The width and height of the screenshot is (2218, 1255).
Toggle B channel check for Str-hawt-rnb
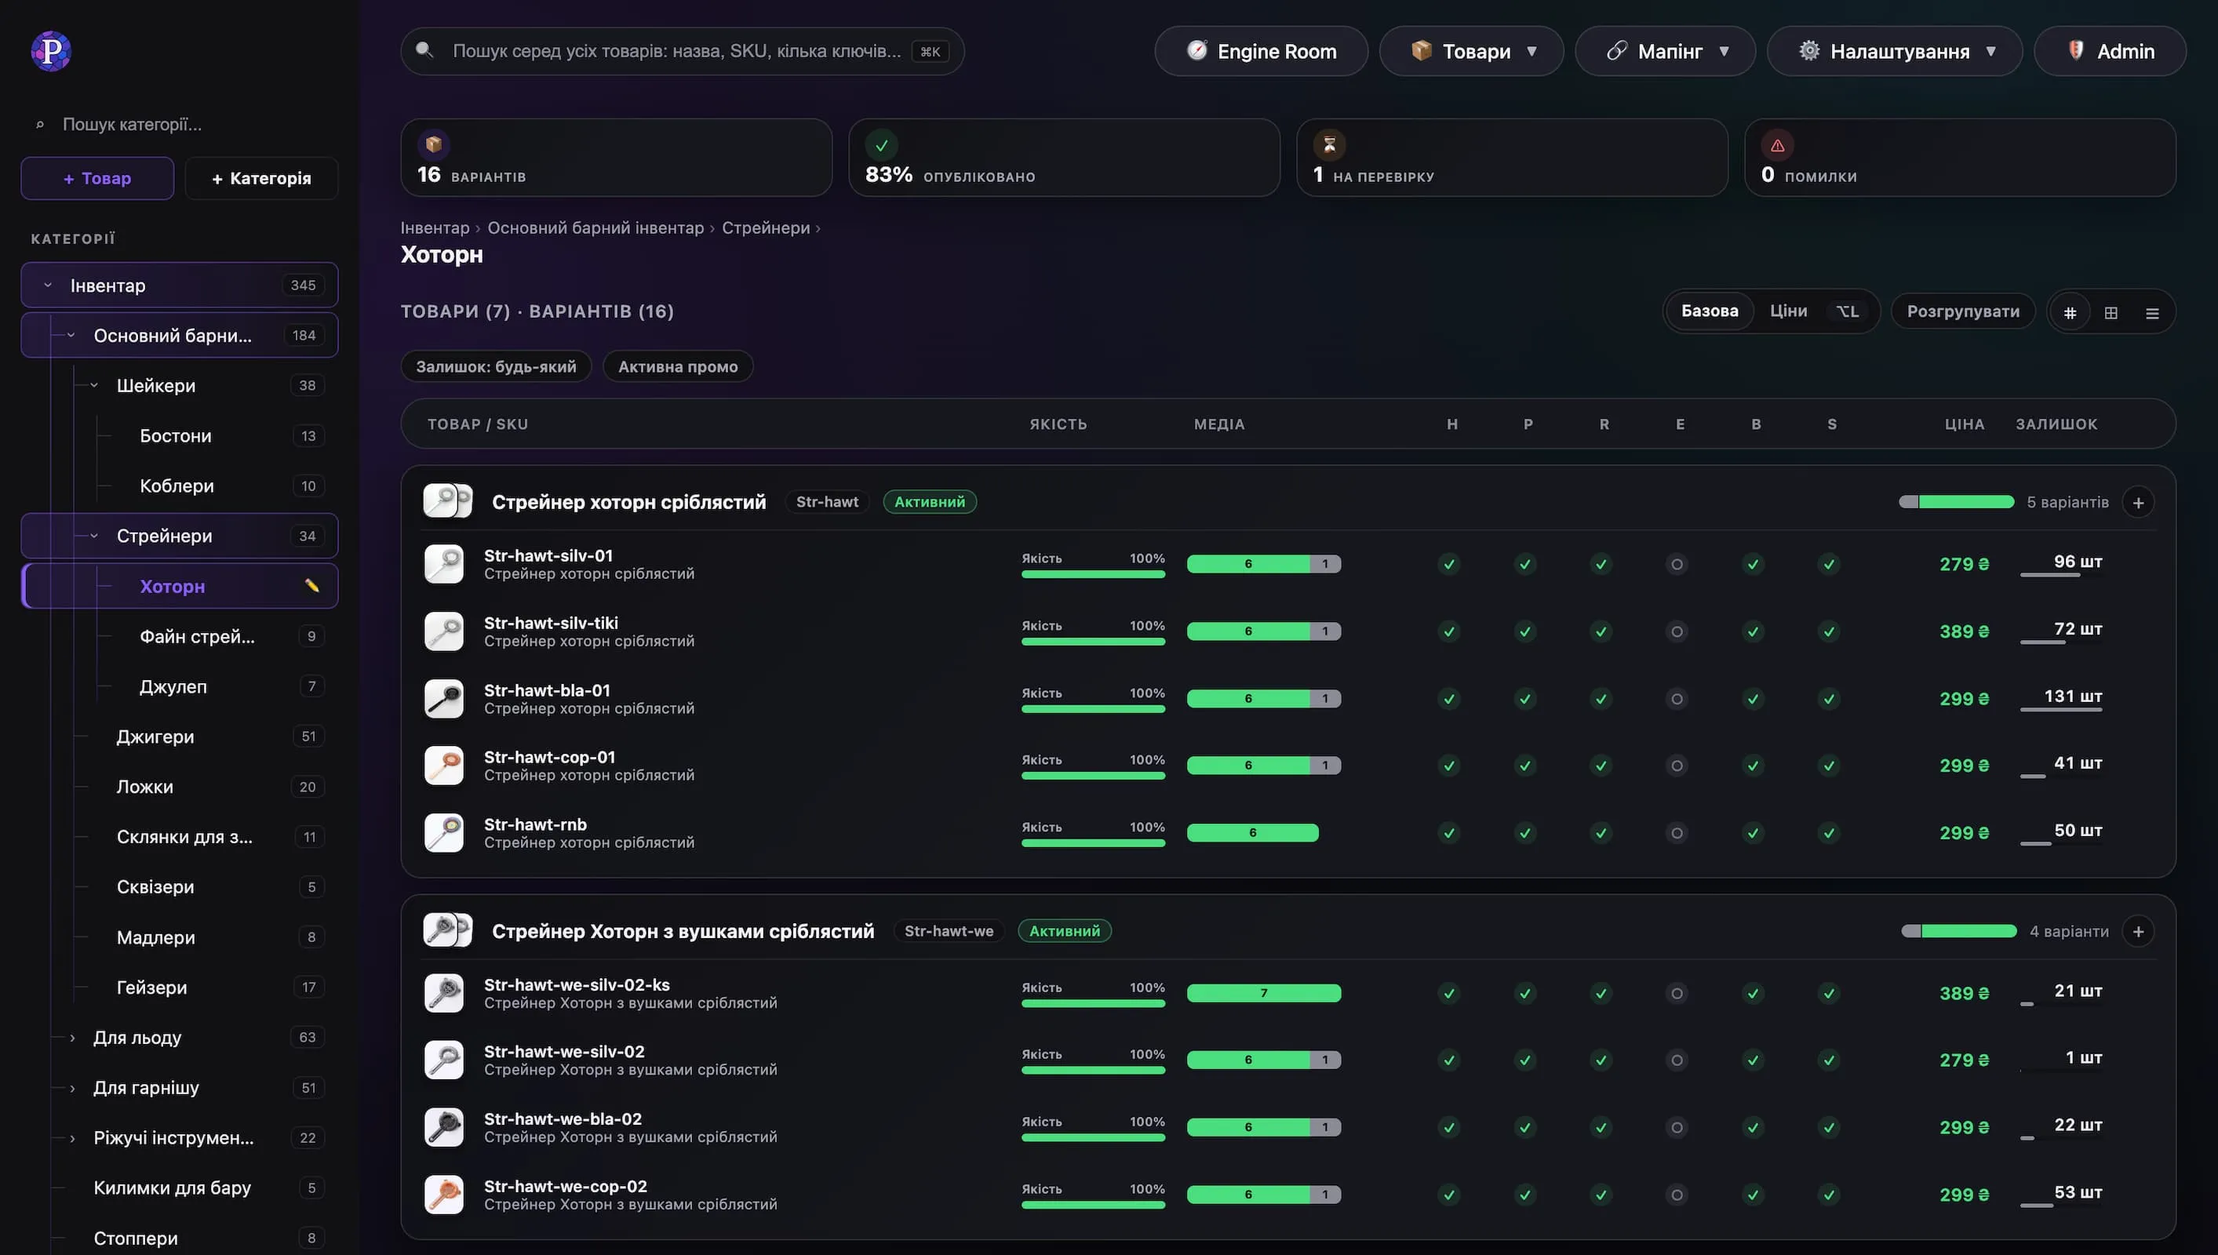coord(1753,834)
